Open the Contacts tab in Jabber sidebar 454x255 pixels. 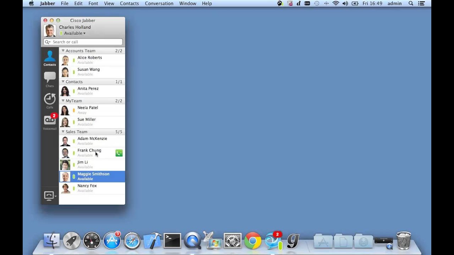(x=50, y=58)
